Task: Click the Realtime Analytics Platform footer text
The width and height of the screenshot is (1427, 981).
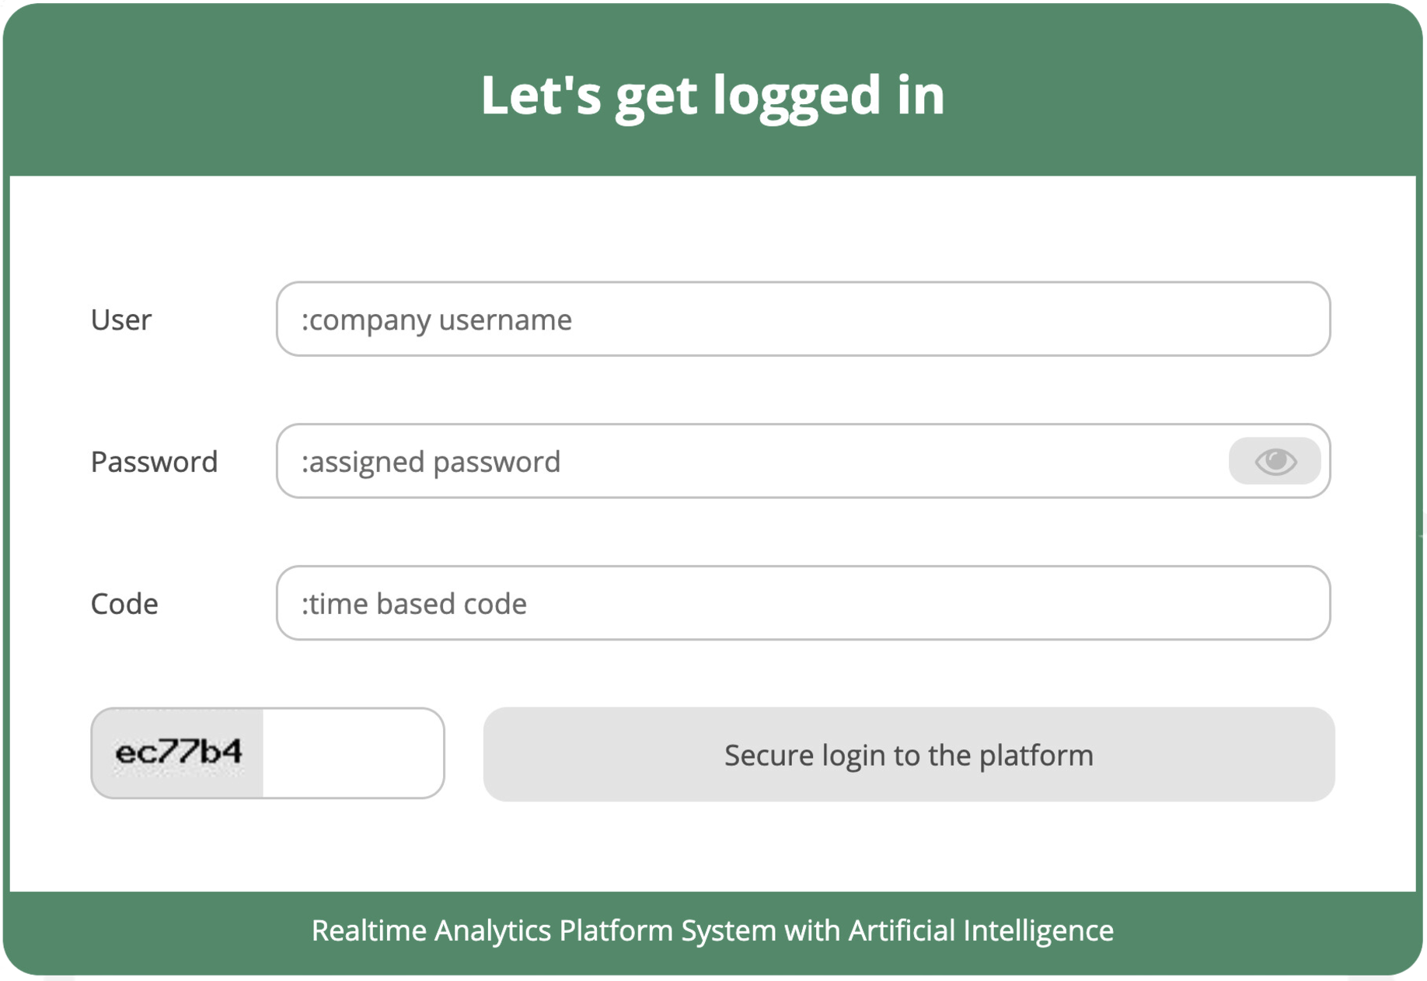Action: tap(713, 930)
